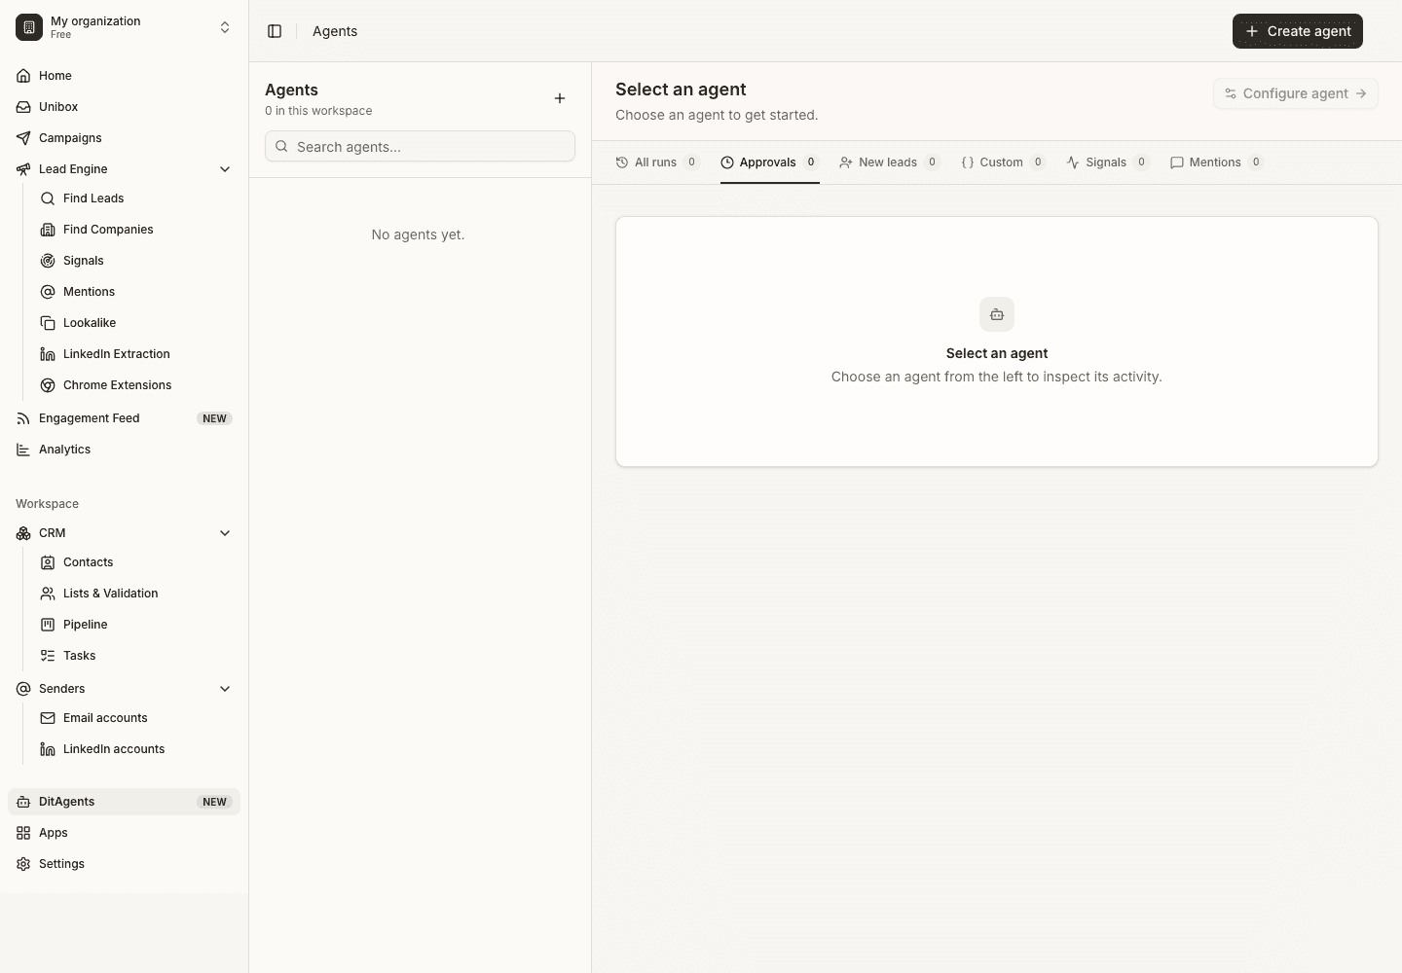Image resolution: width=1402 pixels, height=973 pixels.
Task: Click the Engagement Feed RSS icon
Action: click(x=23, y=418)
